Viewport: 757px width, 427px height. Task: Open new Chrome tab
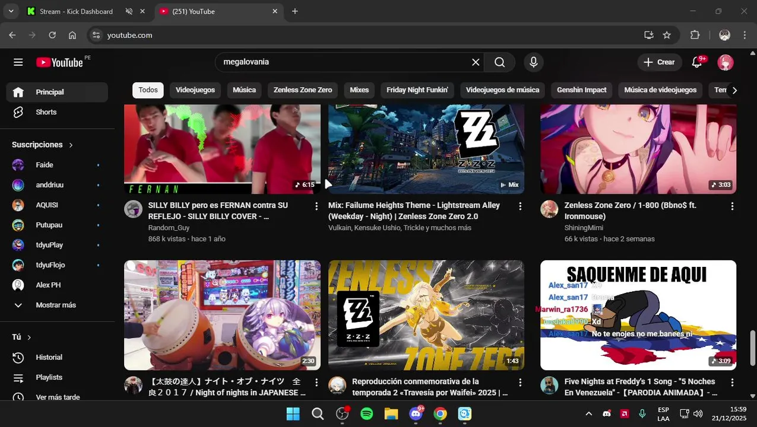[x=295, y=11]
